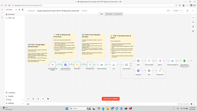This screenshot has height=111, width=197.
Task: Click the canvas add node plus button
Action: 193,18
